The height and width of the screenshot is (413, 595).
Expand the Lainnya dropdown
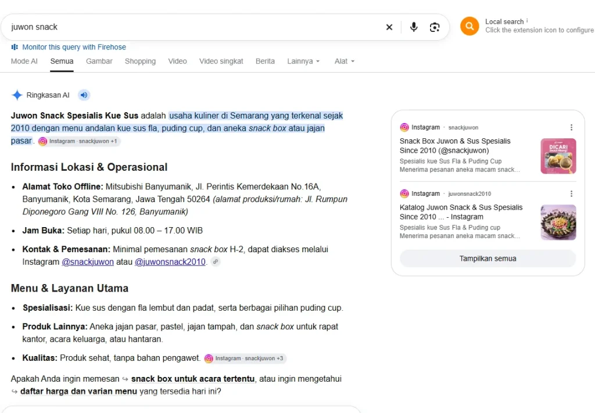(x=303, y=62)
